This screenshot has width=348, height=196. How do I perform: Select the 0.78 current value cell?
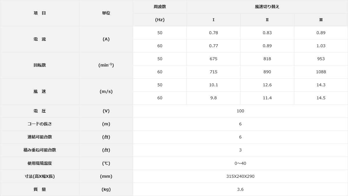point(213,33)
